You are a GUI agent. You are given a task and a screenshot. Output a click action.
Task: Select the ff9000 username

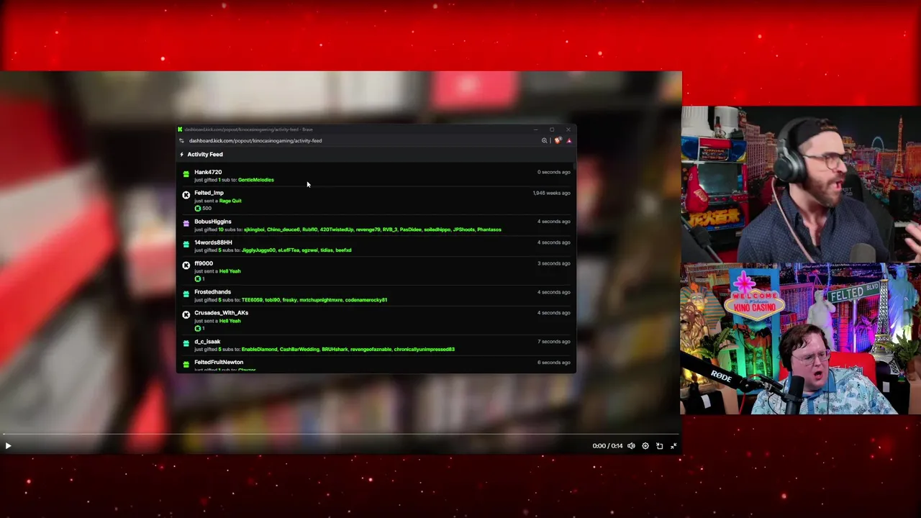coord(204,263)
